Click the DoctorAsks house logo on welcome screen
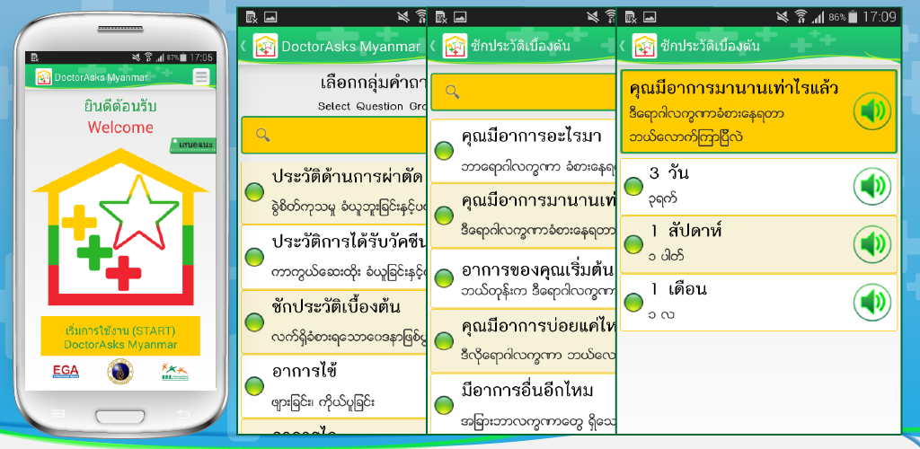Image resolution: width=920 pixels, height=449 pixels. [x=120, y=227]
